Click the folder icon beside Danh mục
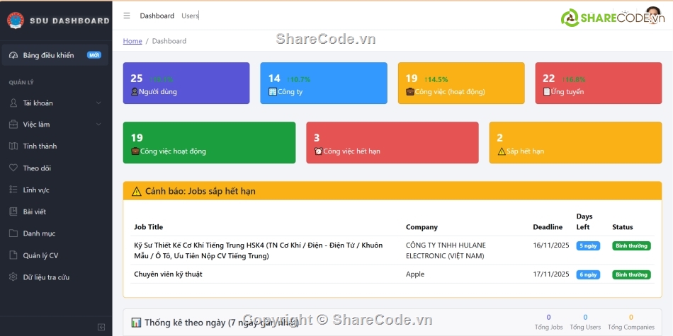 point(13,233)
